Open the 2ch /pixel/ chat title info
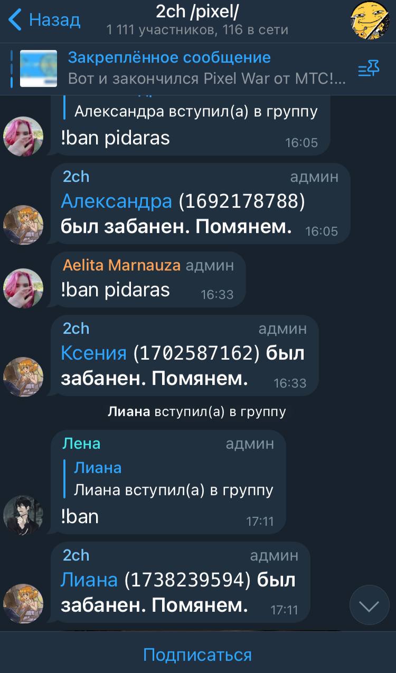The height and width of the screenshot is (673, 396). (x=197, y=20)
